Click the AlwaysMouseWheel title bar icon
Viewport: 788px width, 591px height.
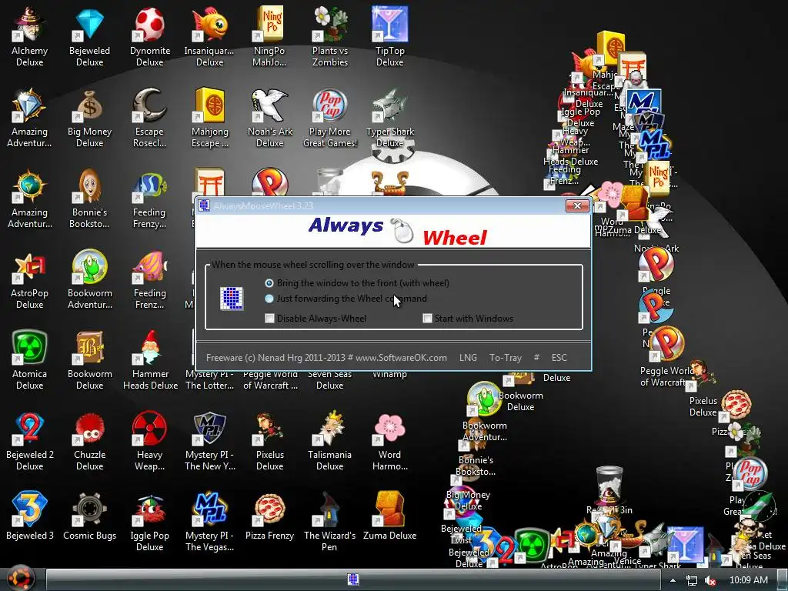tap(203, 205)
